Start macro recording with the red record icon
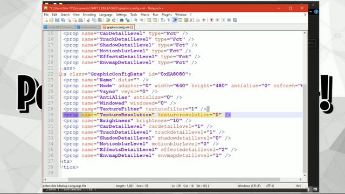The image size is (345, 194). tap(211, 20)
